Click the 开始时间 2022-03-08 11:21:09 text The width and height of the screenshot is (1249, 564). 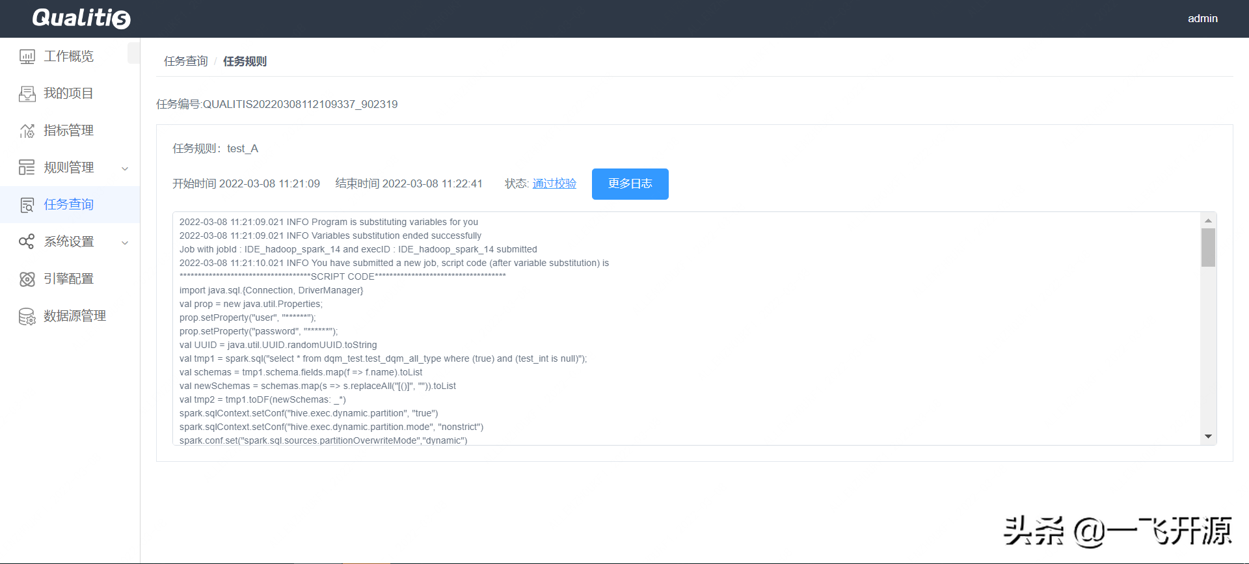click(x=246, y=183)
